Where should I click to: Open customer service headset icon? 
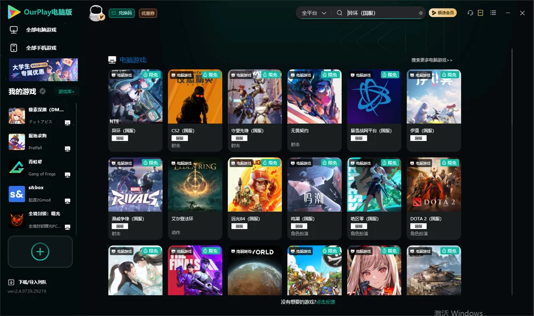[470, 13]
